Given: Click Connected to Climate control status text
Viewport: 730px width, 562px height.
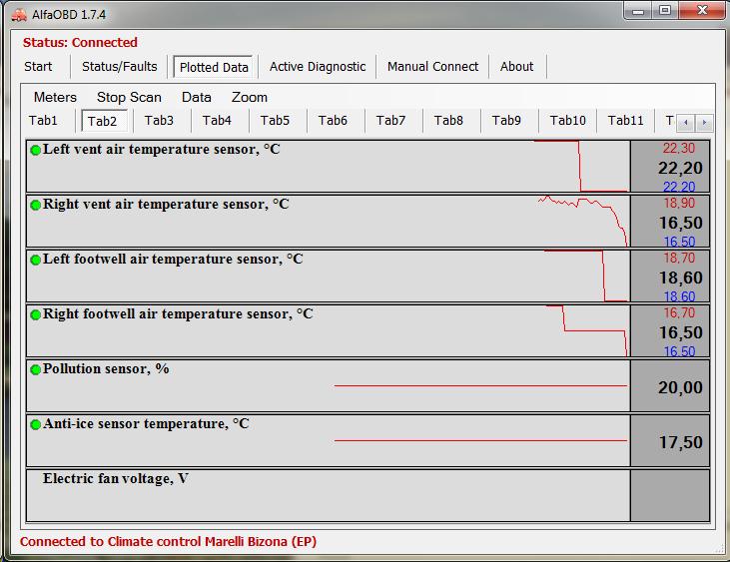Looking at the screenshot, I should pyautogui.click(x=168, y=541).
